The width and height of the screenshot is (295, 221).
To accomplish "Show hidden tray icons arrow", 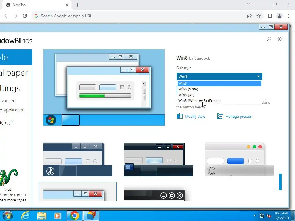I will point(254,216).
